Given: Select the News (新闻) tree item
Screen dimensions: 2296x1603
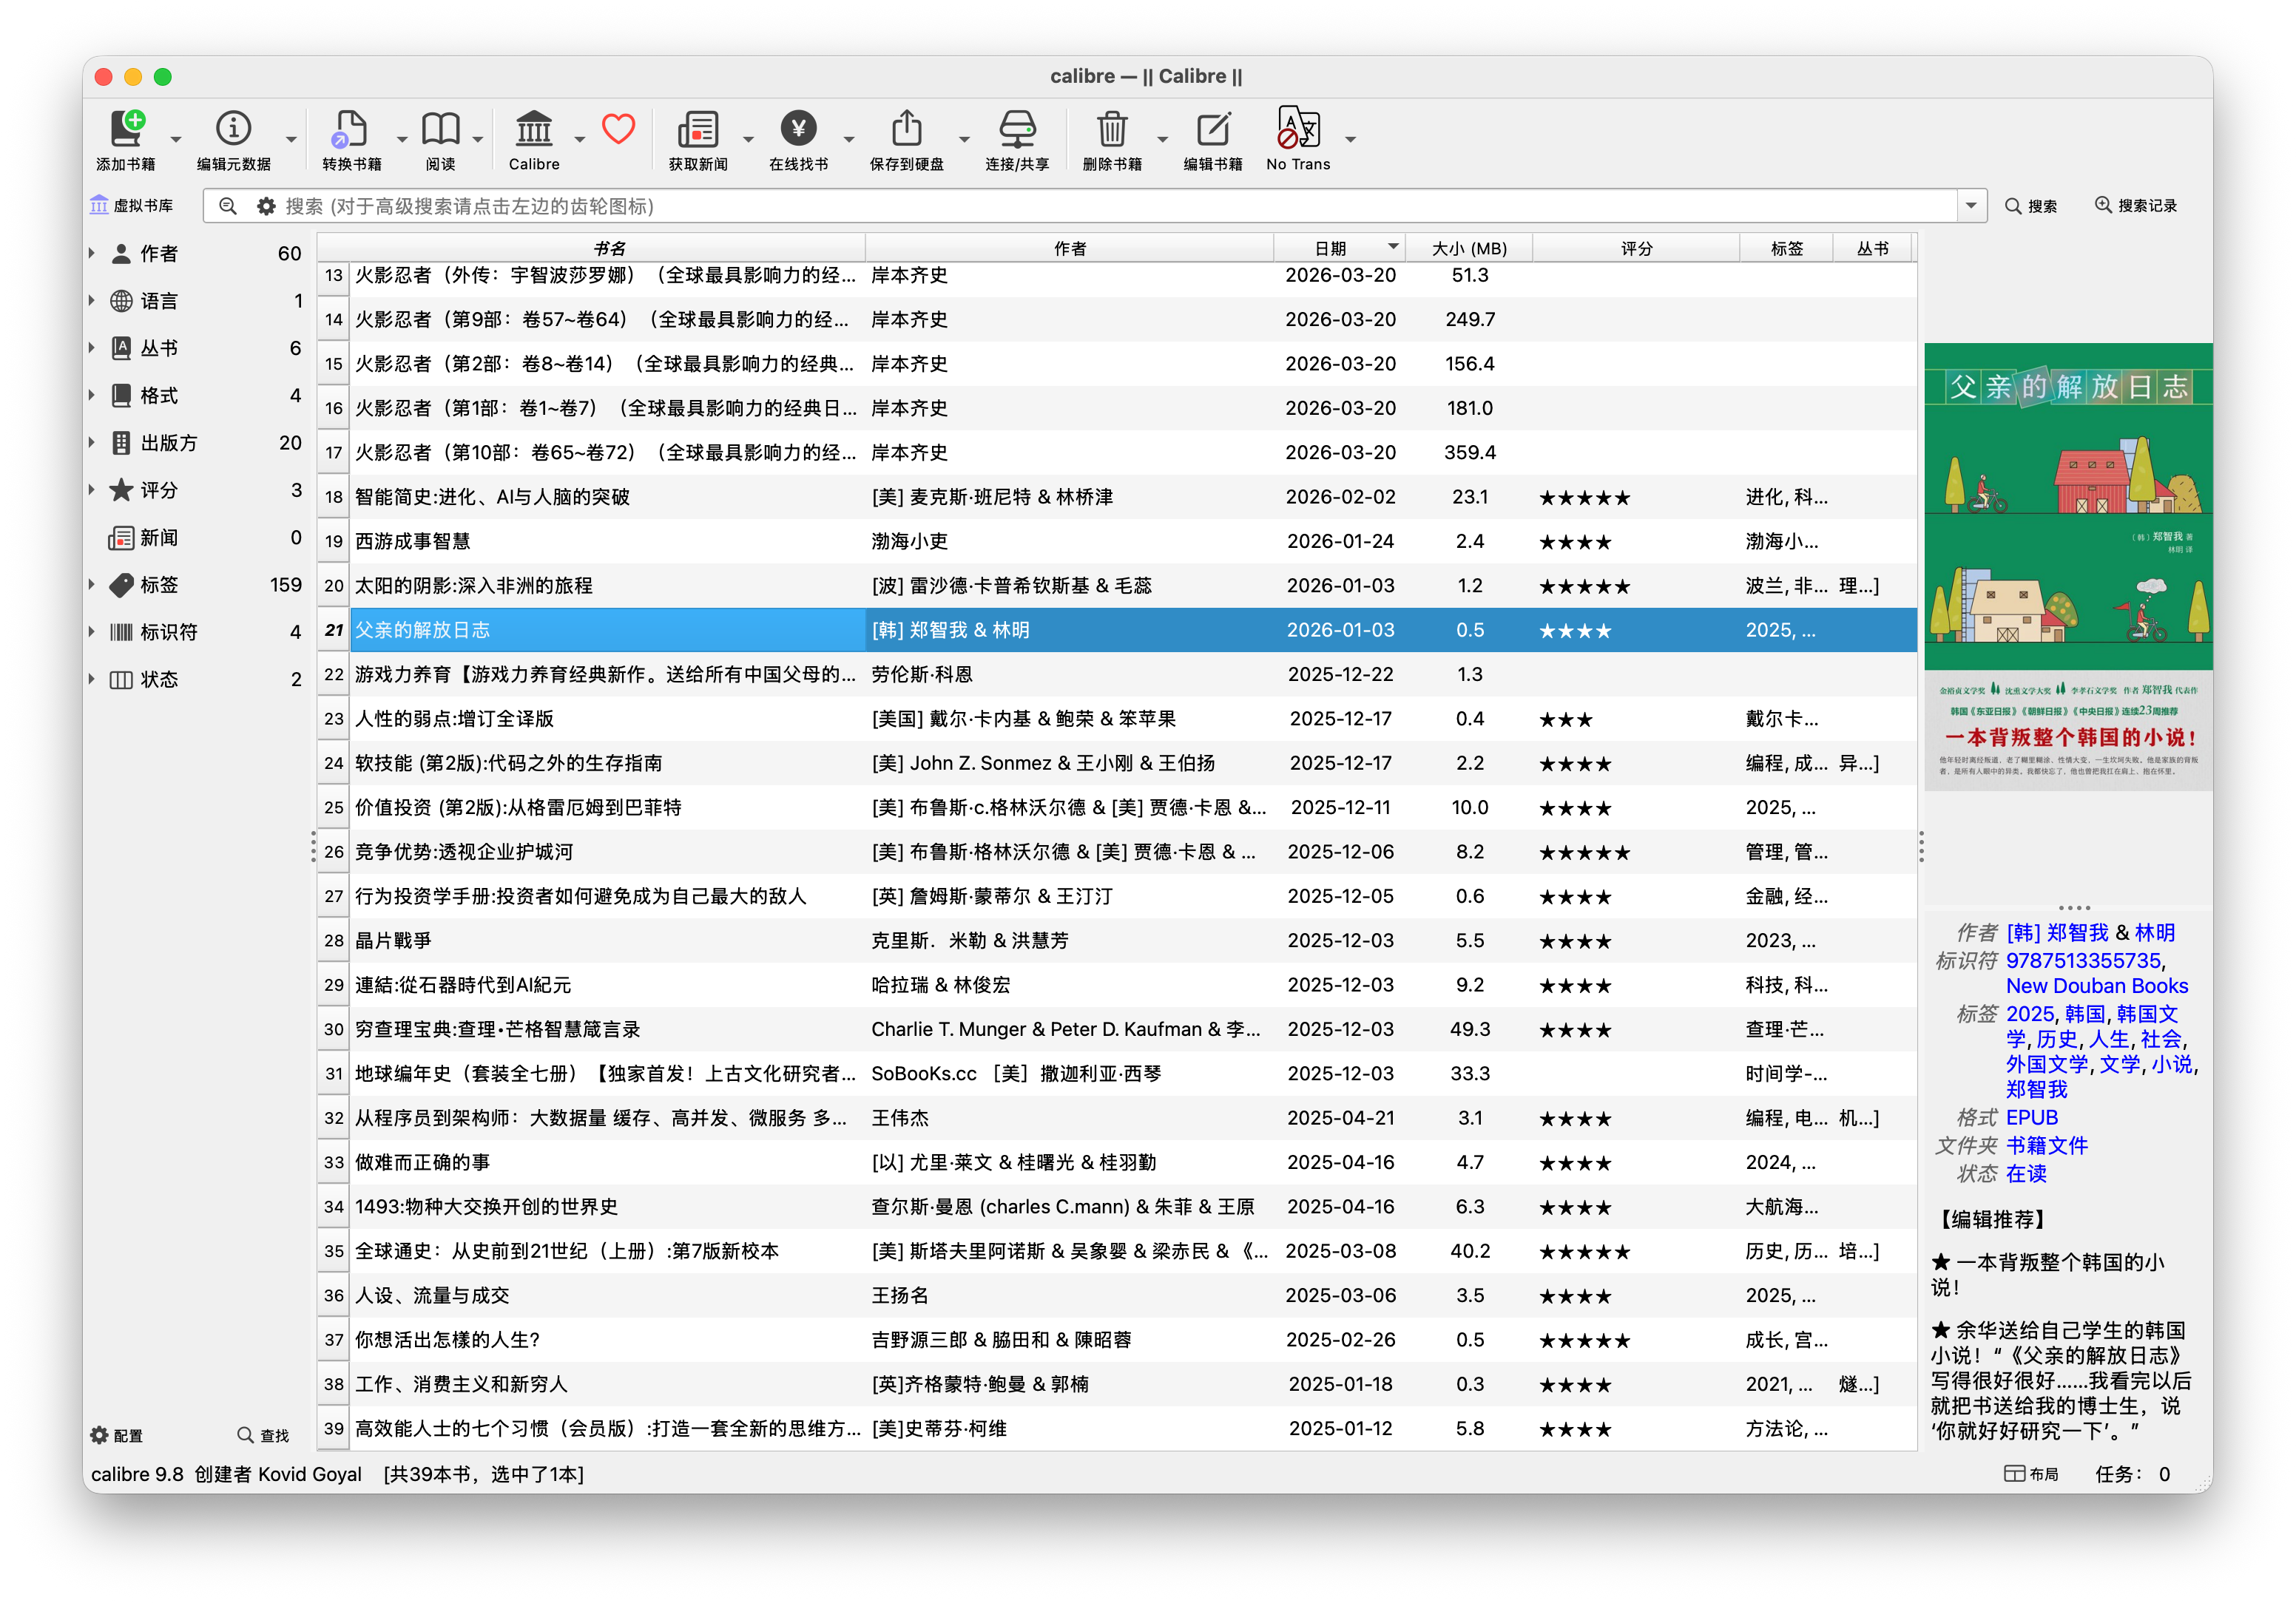Looking at the screenshot, I should [x=196, y=538].
